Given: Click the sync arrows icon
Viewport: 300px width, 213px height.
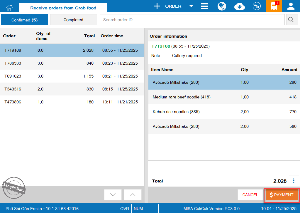Looking at the screenshot, I should pyautogui.click(x=257, y=6).
